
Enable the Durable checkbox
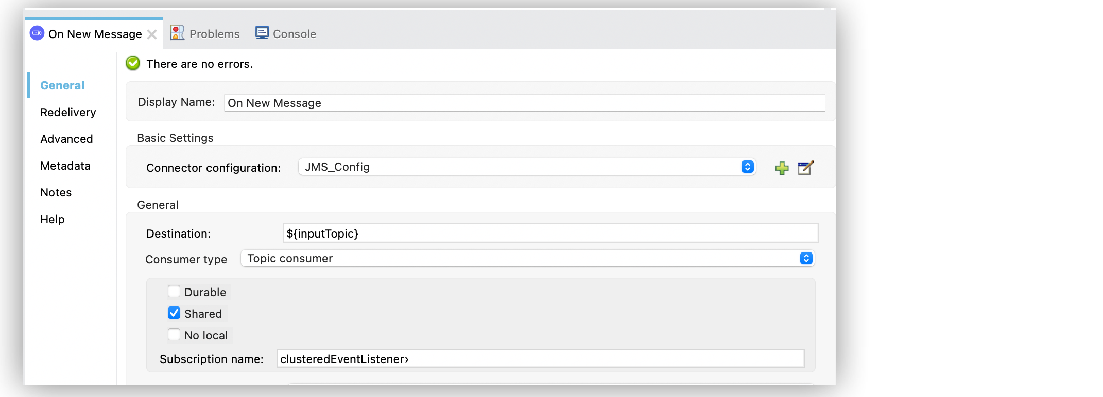click(x=174, y=292)
